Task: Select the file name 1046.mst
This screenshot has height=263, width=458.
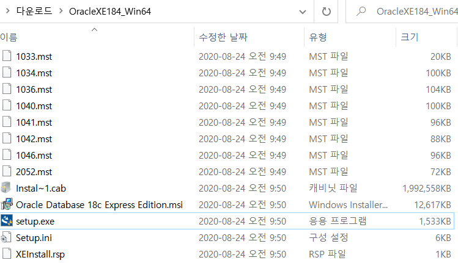Action: (x=34, y=155)
